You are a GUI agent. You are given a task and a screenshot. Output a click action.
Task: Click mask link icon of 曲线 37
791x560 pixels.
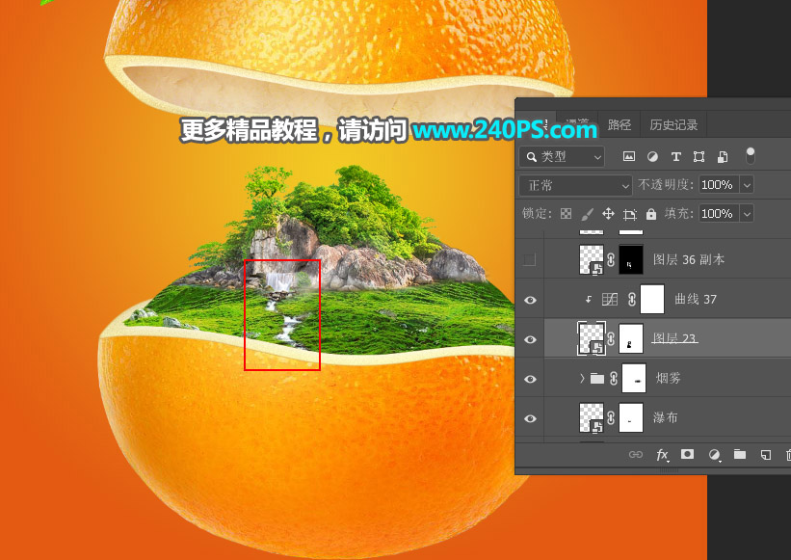pyautogui.click(x=632, y=299)
